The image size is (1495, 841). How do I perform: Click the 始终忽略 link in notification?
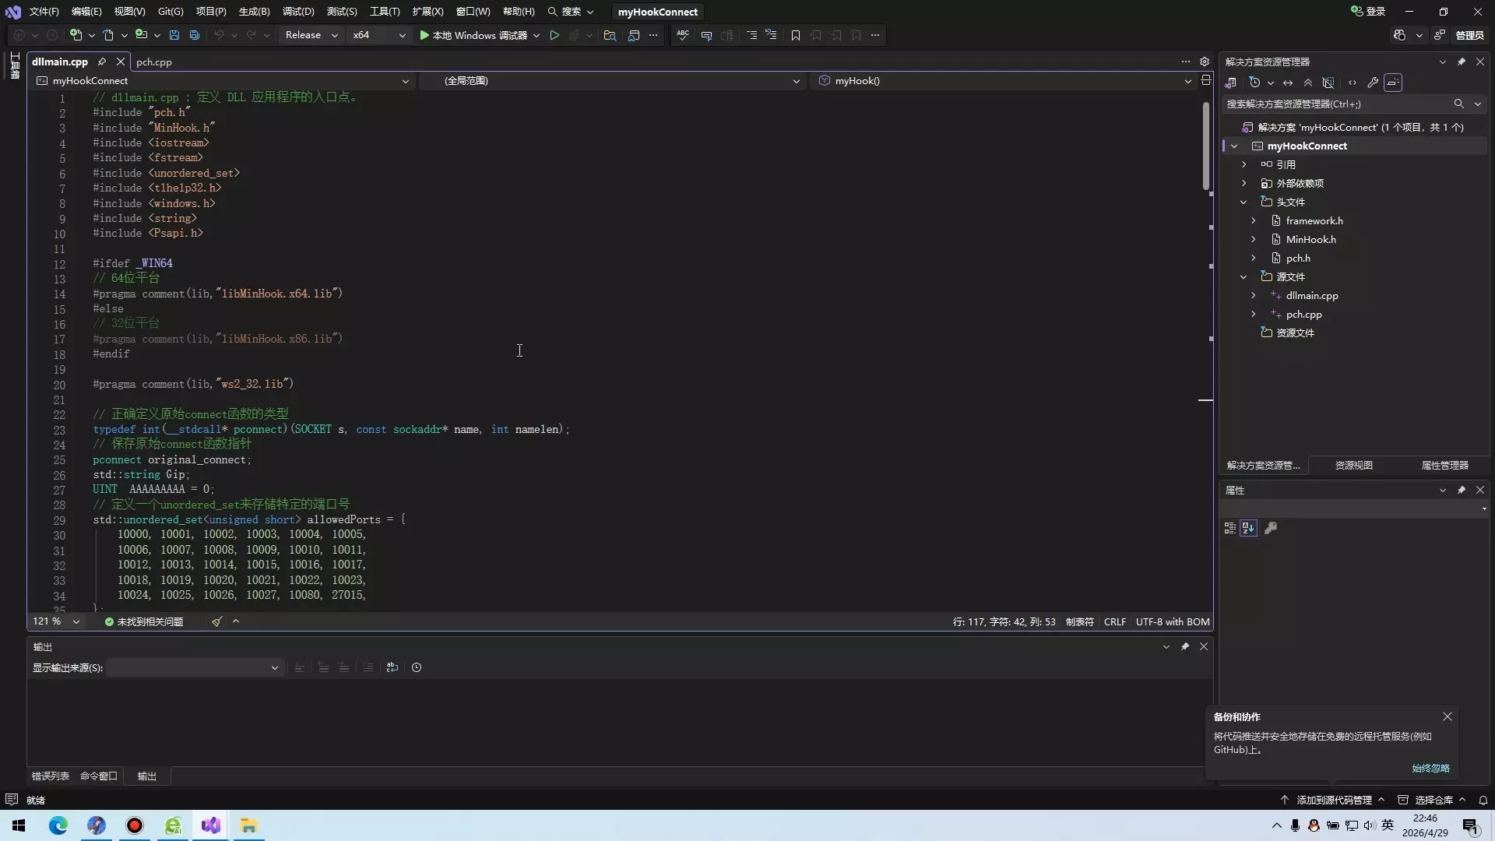click(1430, 769)
